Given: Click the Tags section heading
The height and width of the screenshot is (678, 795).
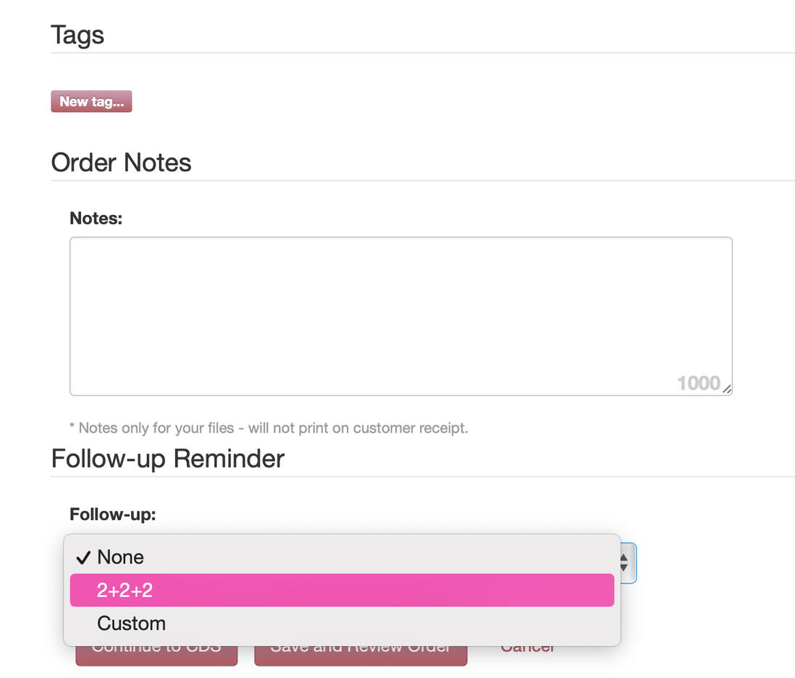Looking at the screenshot, I should tap(77, 35).
